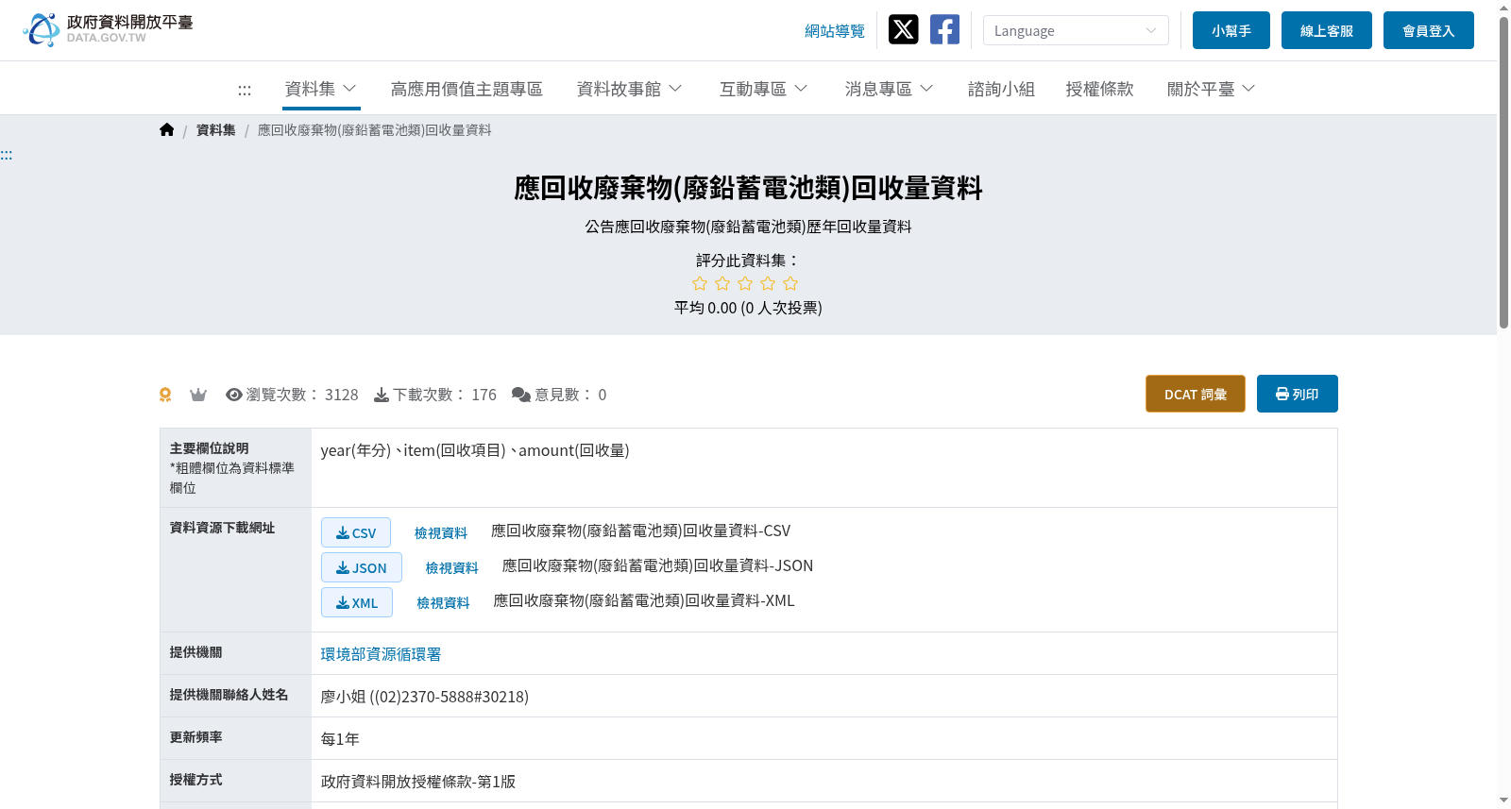
Task: Click the download icon beside 下載次數
Action: 382,395
